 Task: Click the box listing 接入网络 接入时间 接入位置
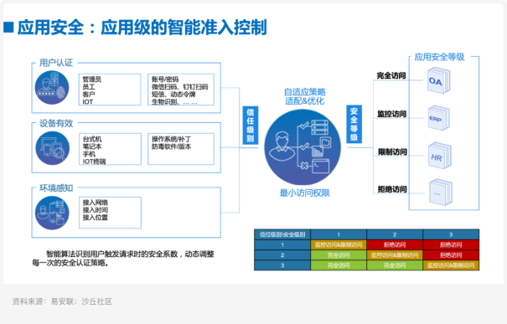110,213
